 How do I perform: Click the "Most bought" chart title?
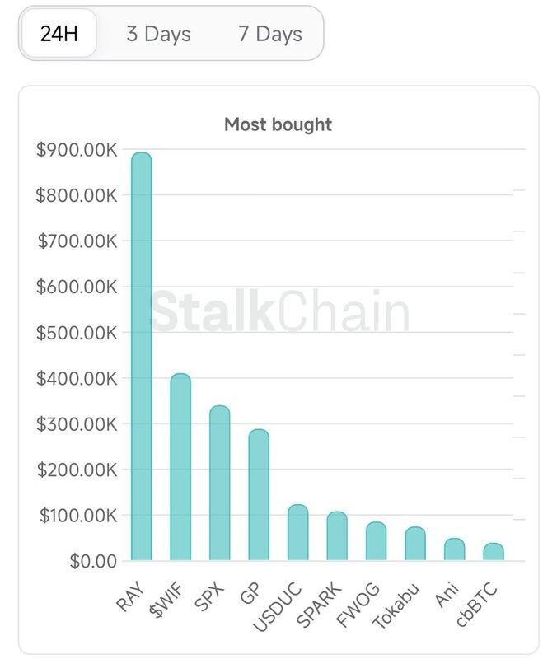click(278, 124)
